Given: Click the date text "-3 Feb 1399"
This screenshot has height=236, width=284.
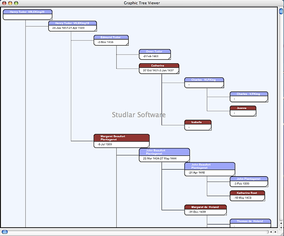Looking at the screenshot, I should [x=241, y=183].
